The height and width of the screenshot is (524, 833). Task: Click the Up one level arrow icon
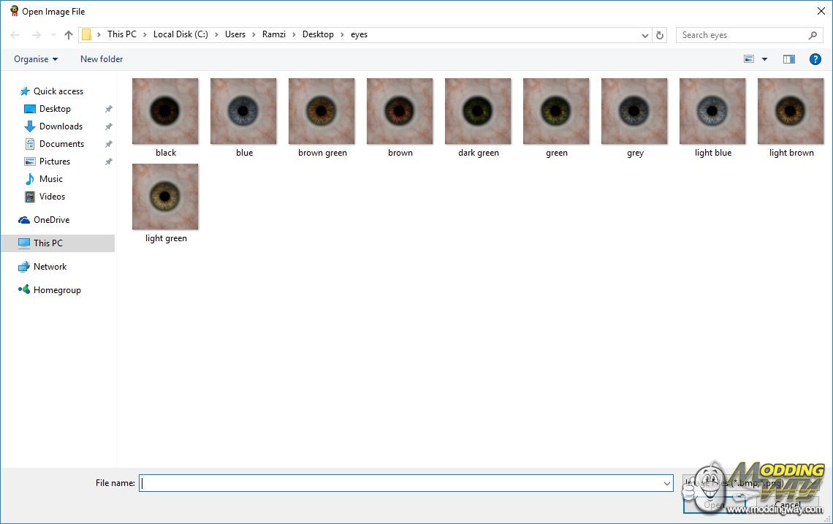69,35
